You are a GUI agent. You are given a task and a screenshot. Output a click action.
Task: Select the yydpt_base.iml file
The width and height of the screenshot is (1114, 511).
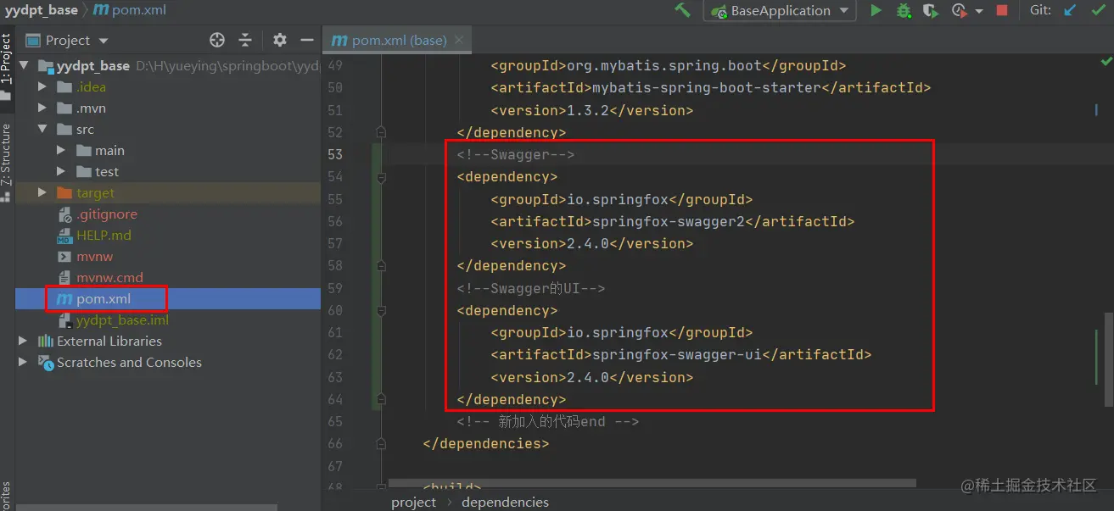pos(122,320)
